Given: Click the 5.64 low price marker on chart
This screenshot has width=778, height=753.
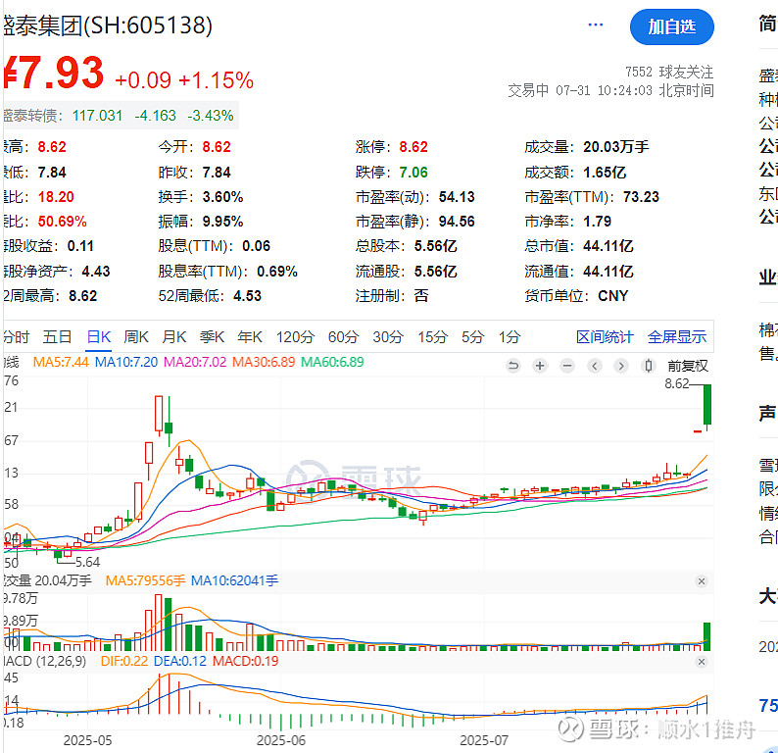Looking at the screenshot, I should coord(87,562).
